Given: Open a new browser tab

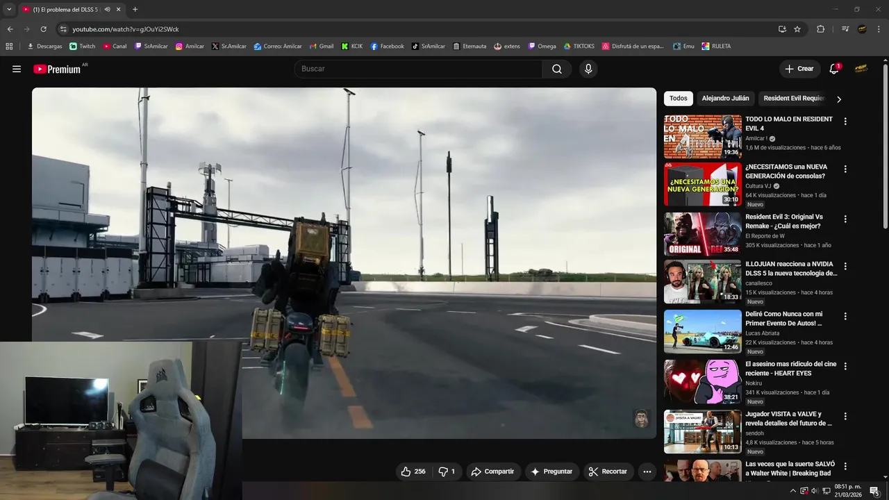Looking at the screenshot, I should click(135, 10).
